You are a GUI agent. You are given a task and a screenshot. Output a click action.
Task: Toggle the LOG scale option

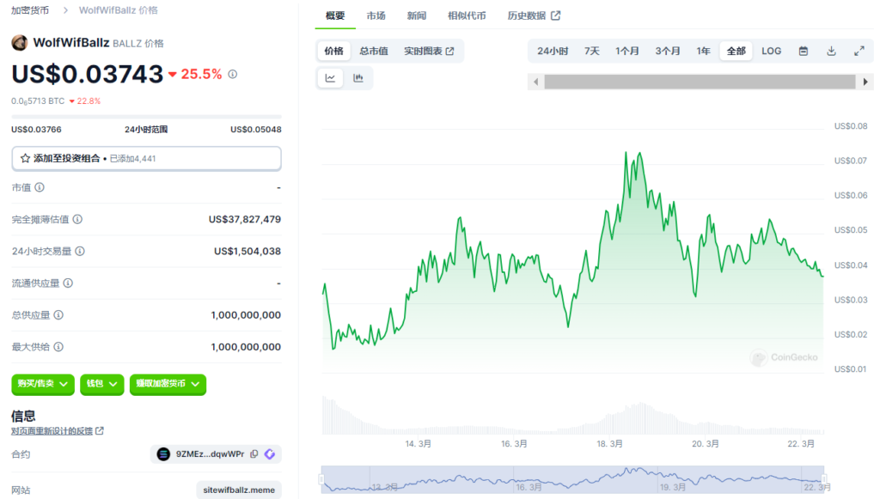click(x=771, y=52)
